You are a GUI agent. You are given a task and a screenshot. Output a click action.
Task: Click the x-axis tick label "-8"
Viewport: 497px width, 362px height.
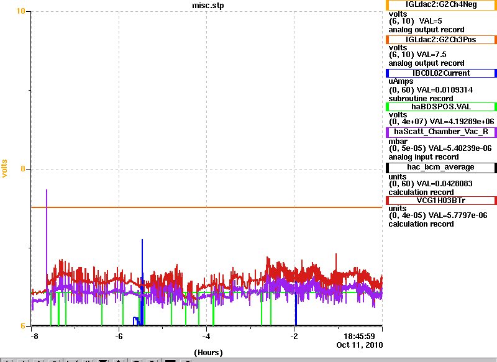click(34, 337)
